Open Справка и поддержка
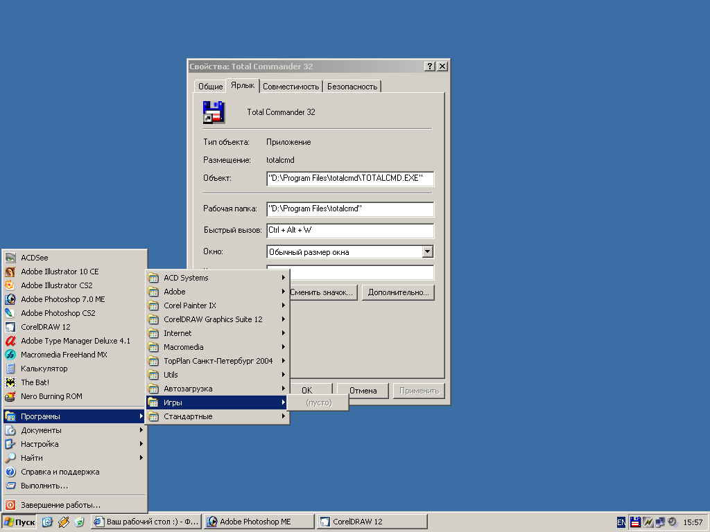 (x=75, y=472)
